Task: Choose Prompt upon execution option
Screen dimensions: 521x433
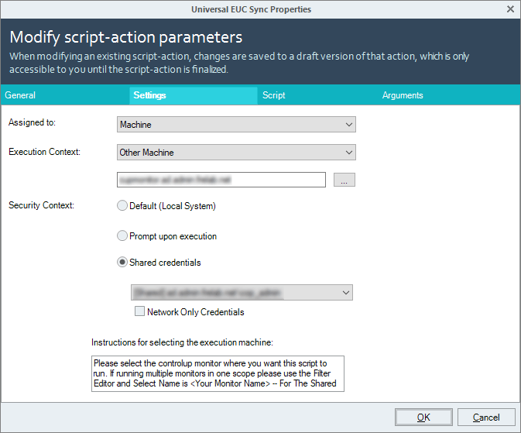Action: (x=122, y=235)
